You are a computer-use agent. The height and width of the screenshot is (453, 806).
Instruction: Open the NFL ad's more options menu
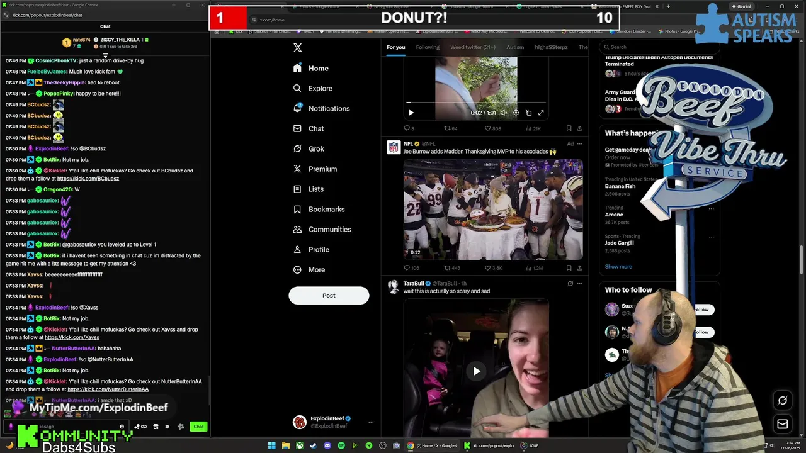click(579, 143)
